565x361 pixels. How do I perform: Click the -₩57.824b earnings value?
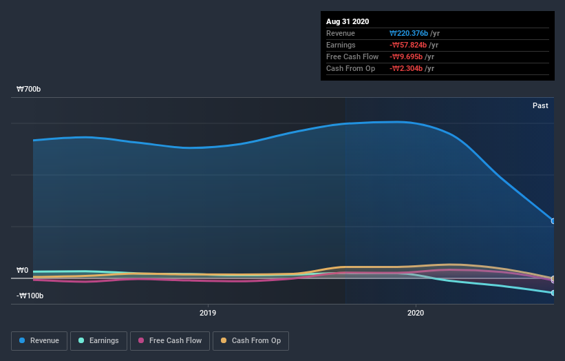point(408,45)
